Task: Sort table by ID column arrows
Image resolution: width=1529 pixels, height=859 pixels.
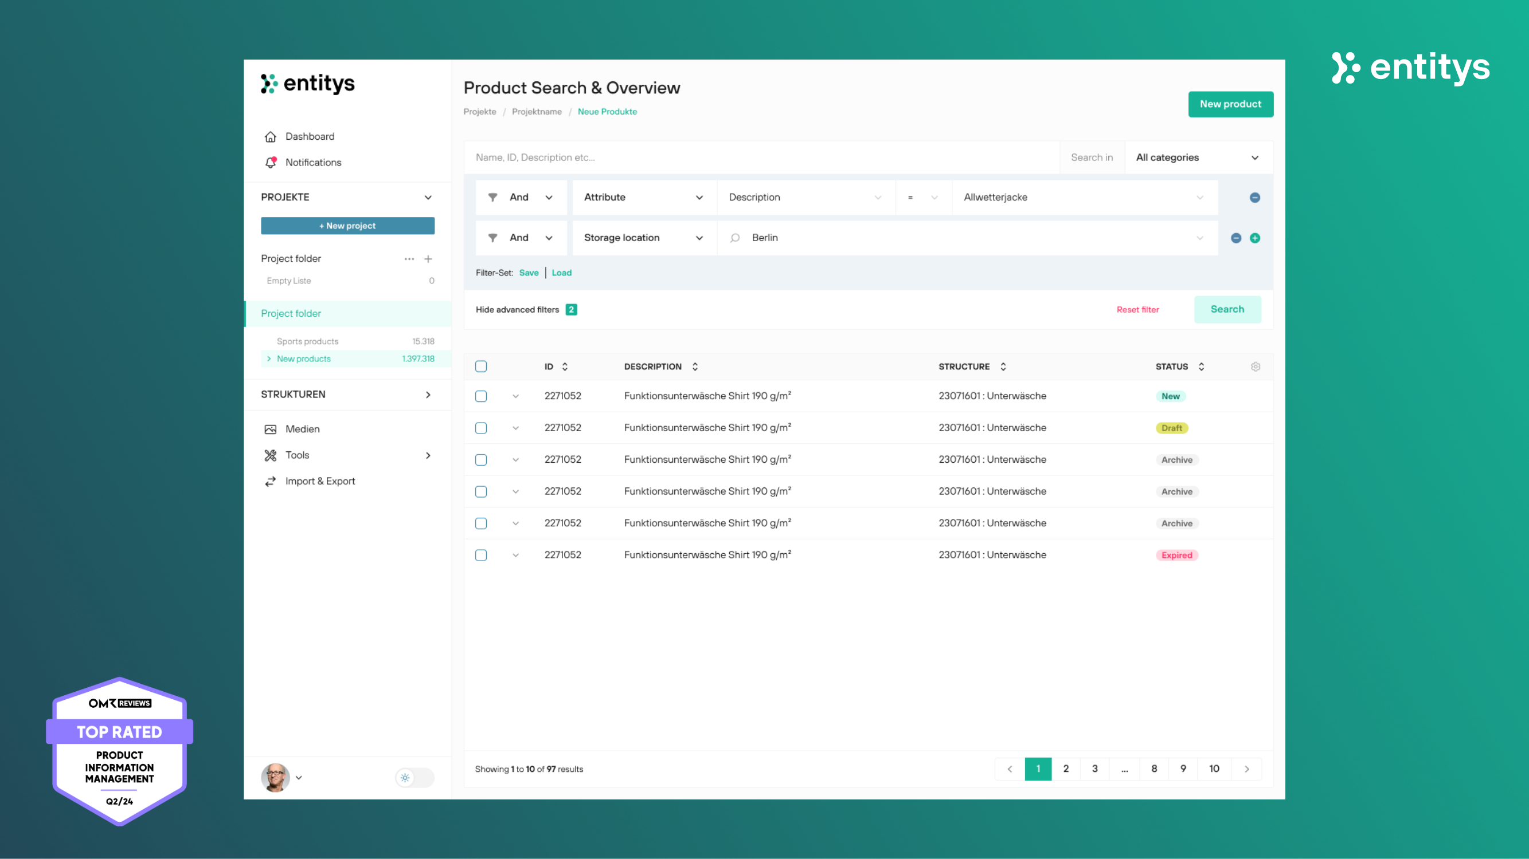Action: [x=565, y=367]
